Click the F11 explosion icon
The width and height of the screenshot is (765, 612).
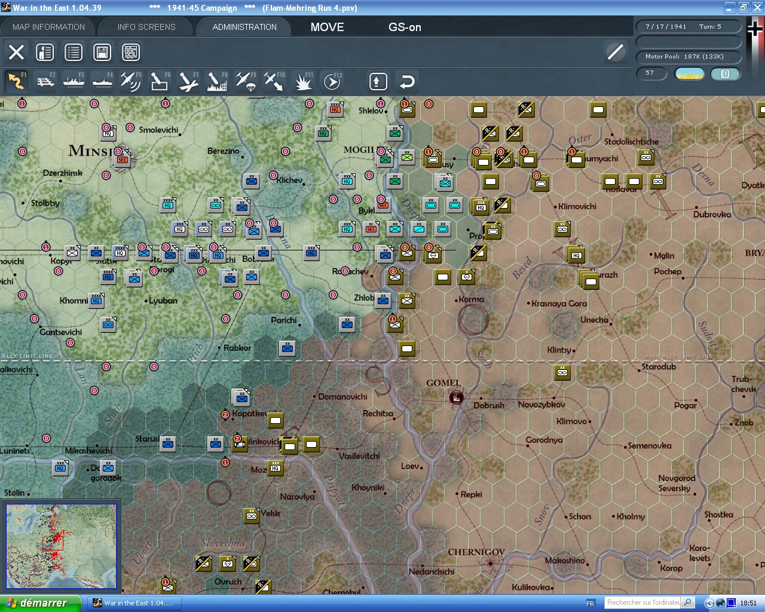coord(303,81)
